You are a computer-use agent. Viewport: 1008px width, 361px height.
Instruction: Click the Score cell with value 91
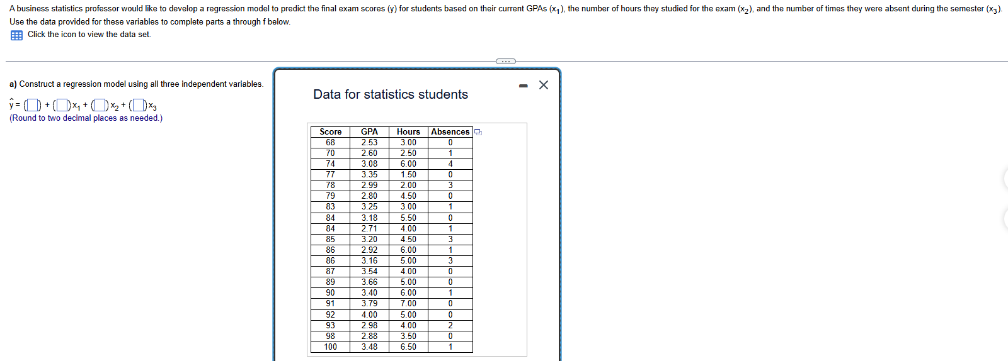point(330,304)
